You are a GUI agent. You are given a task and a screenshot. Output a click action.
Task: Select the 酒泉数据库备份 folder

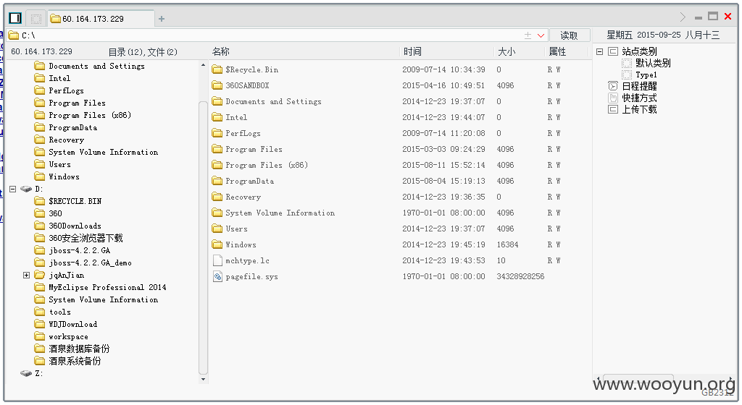pyautogui.click(x=79, y=349)
